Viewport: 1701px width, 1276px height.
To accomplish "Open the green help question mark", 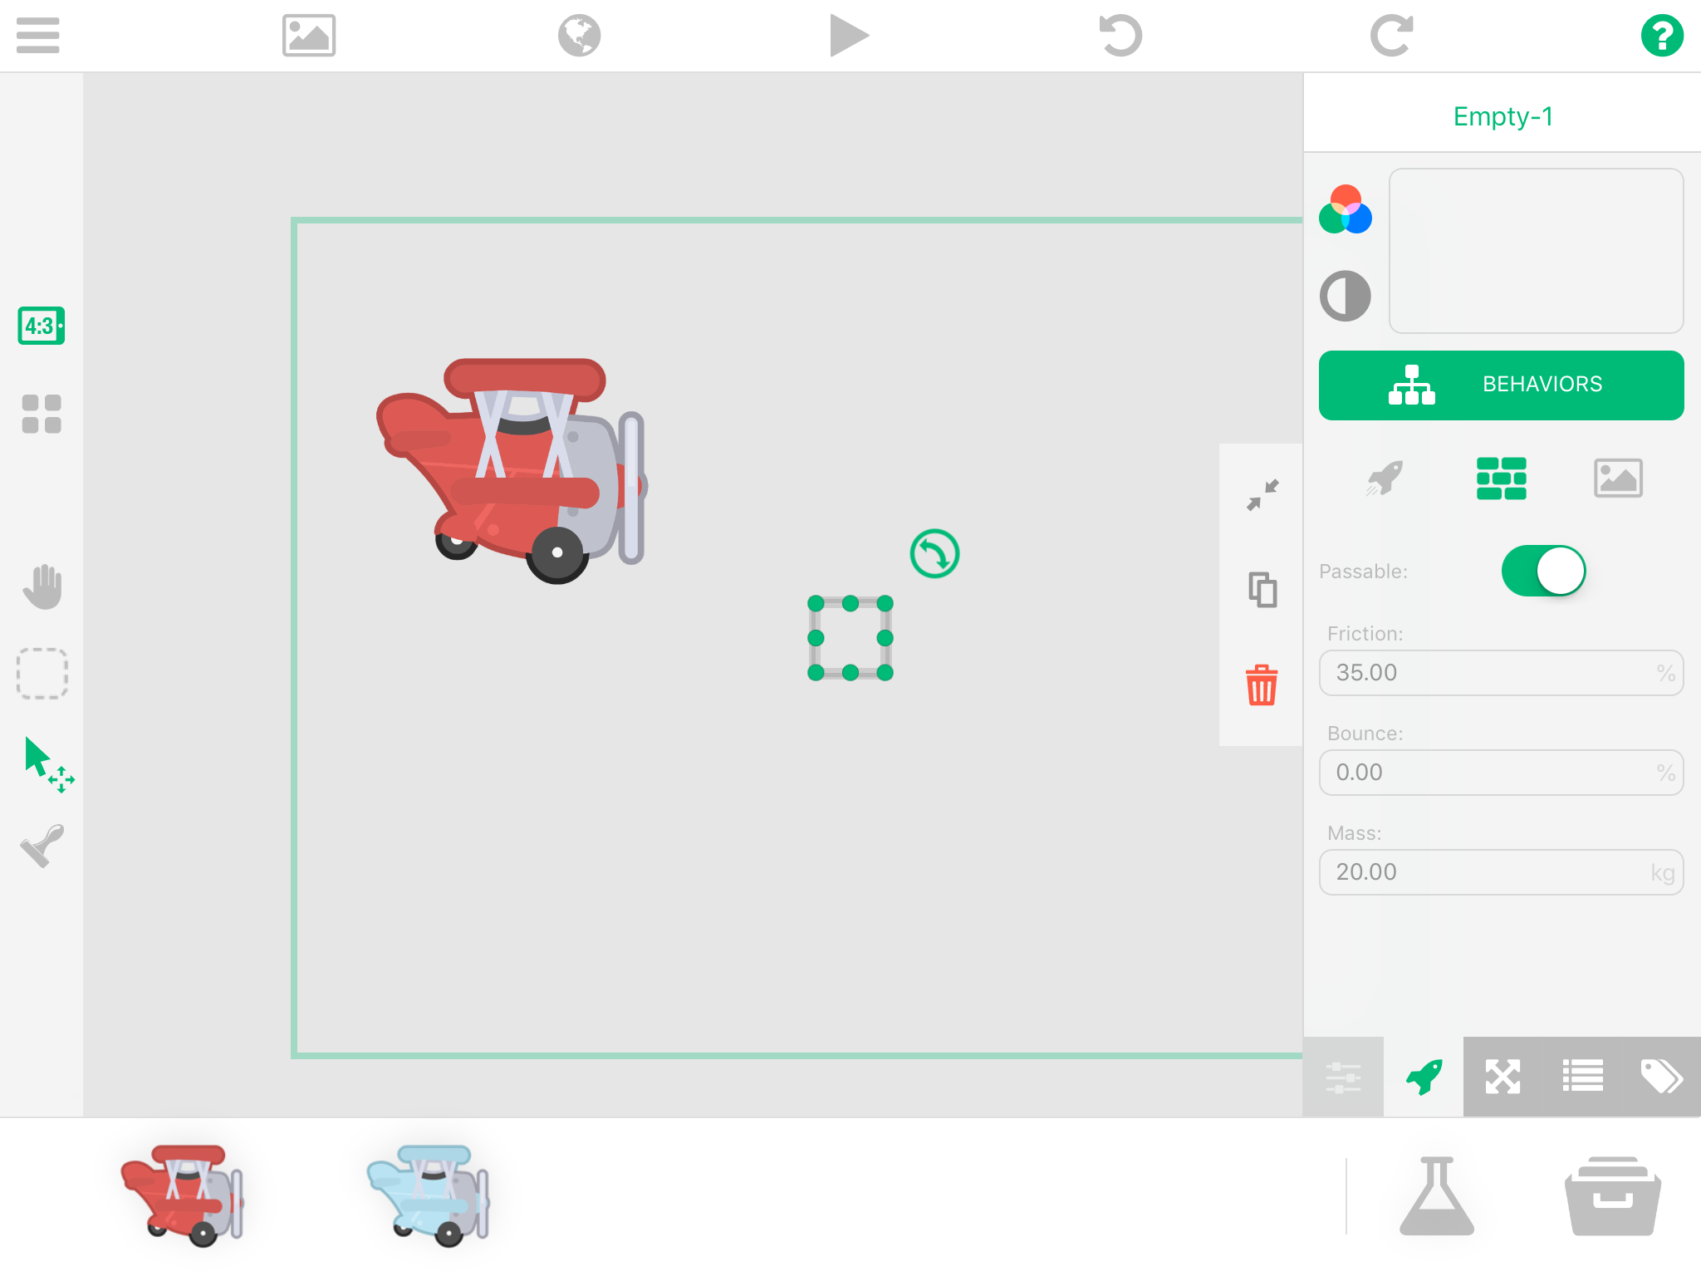I will 1661,36.
